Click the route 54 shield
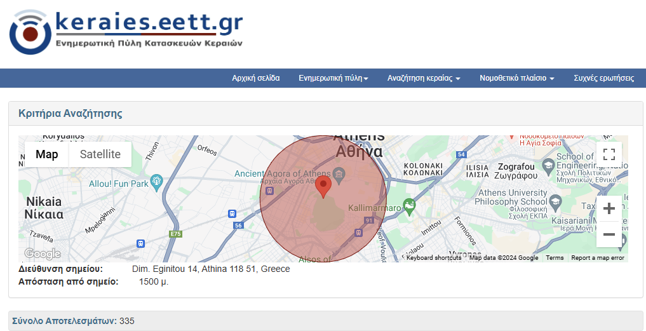This screenshot has width=646, height=331. [461, 154]
